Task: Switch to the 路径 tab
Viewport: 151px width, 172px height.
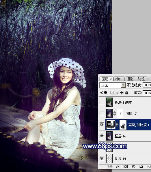Action: pyautogui.click(x=141, y=79)
